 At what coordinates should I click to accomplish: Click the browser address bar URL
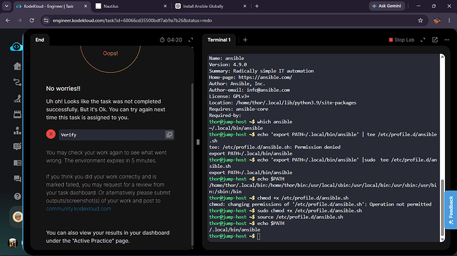(x=132, y=21)
